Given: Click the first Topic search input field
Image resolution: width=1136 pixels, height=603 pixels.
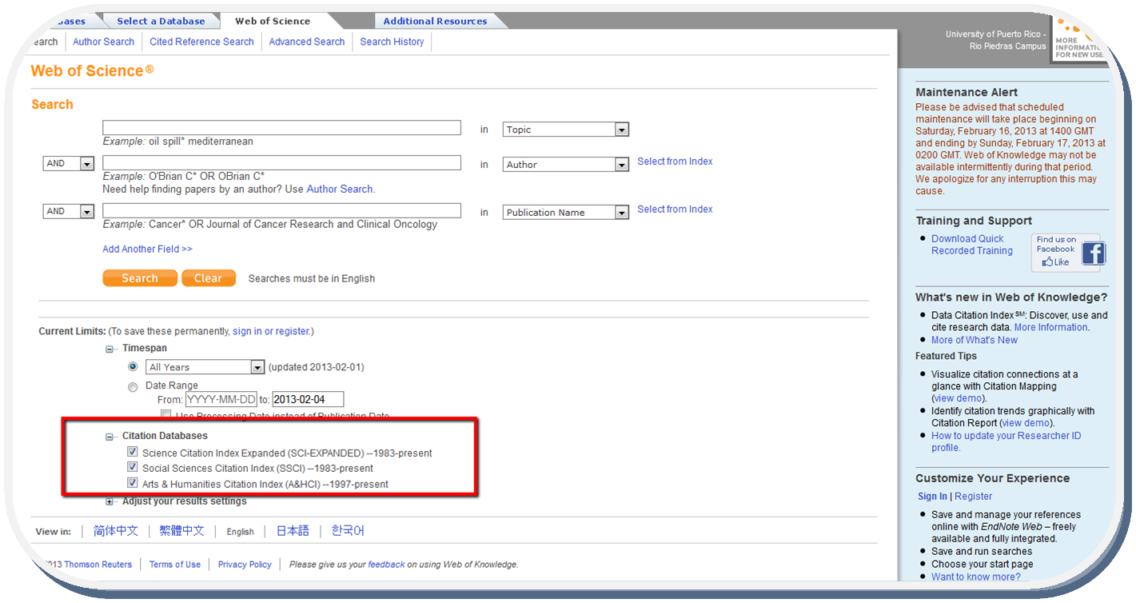Looking at the screenshot, I should pos(281,128).
